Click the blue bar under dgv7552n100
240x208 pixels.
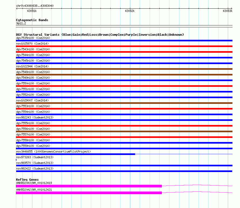tap(124, 97)
